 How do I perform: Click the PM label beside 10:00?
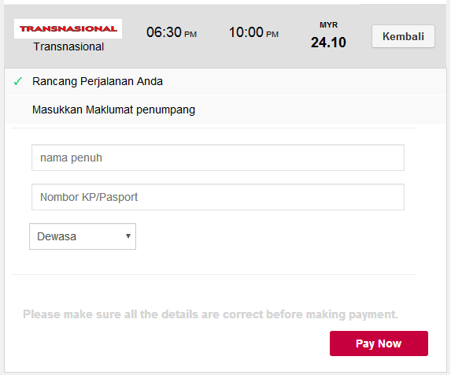point(272,35)
